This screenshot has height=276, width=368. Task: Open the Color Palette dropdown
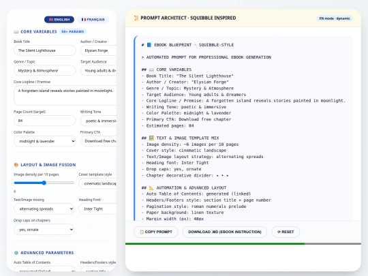[45, 141]
